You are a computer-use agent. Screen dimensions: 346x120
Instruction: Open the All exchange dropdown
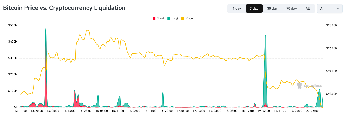[x=329, y=8]
